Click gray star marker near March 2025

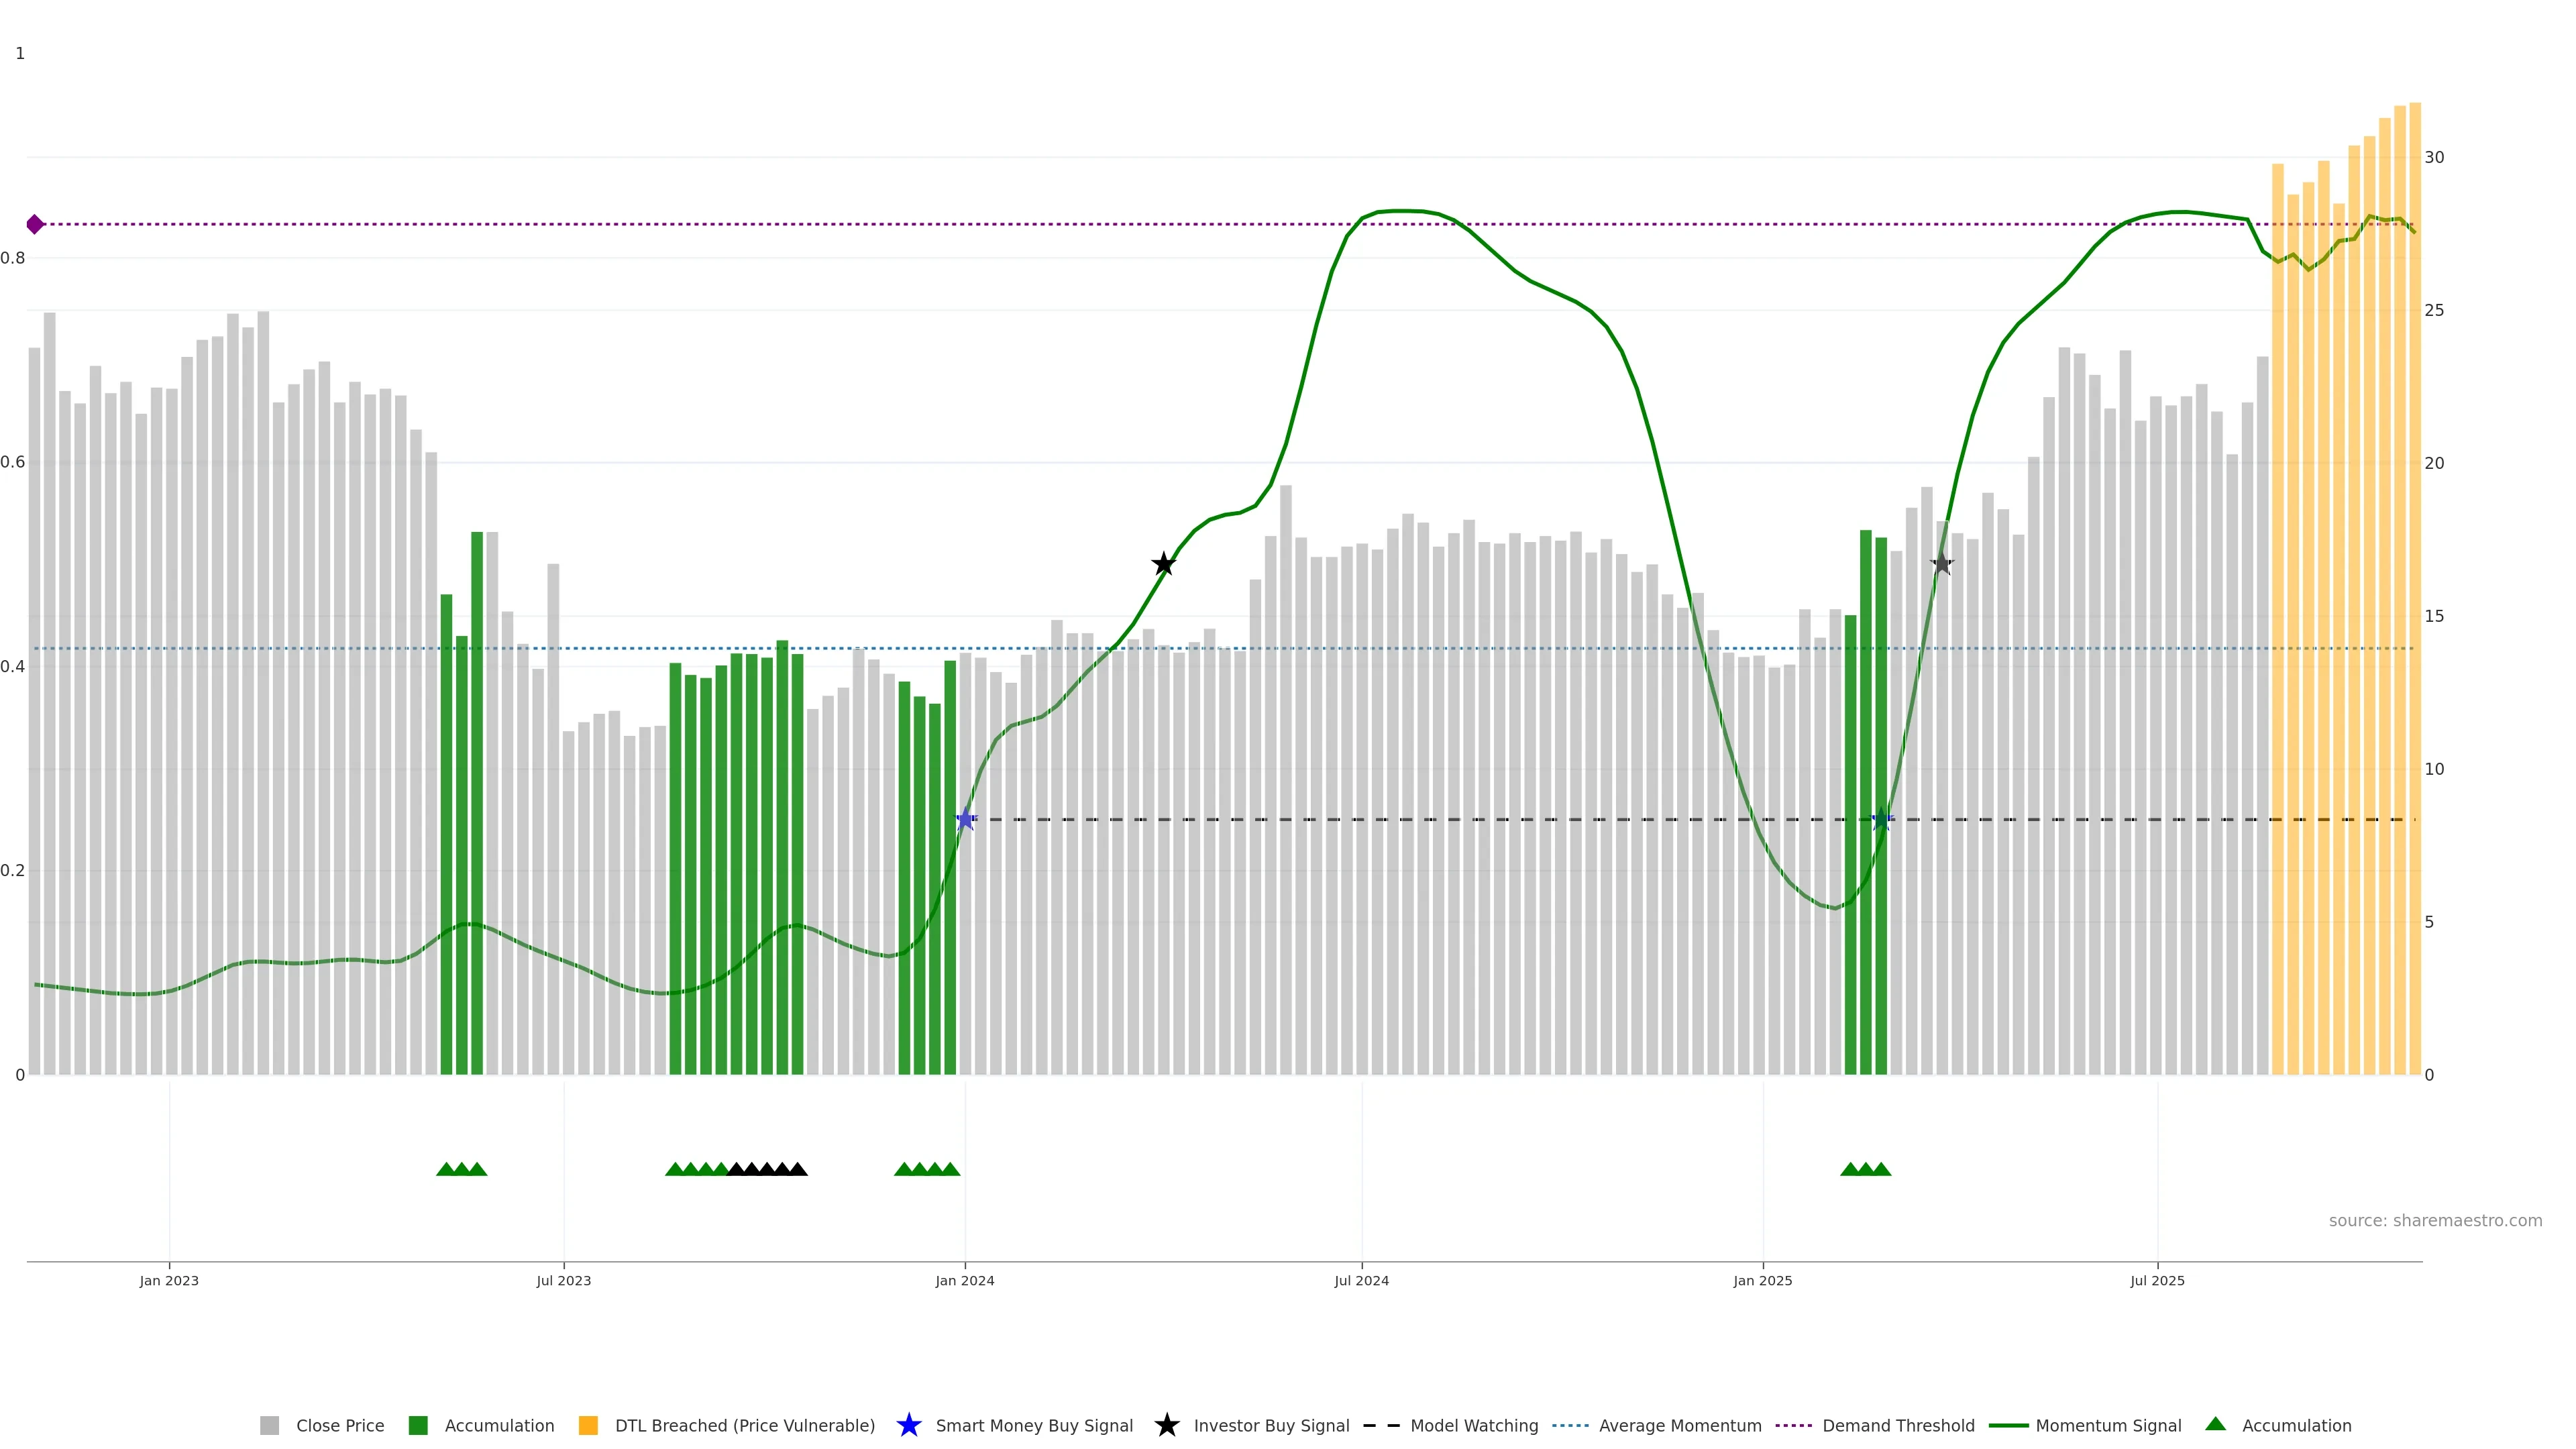pos(1941,564)
